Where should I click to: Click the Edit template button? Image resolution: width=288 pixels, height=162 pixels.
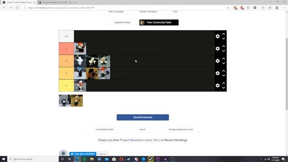point(175,12)
